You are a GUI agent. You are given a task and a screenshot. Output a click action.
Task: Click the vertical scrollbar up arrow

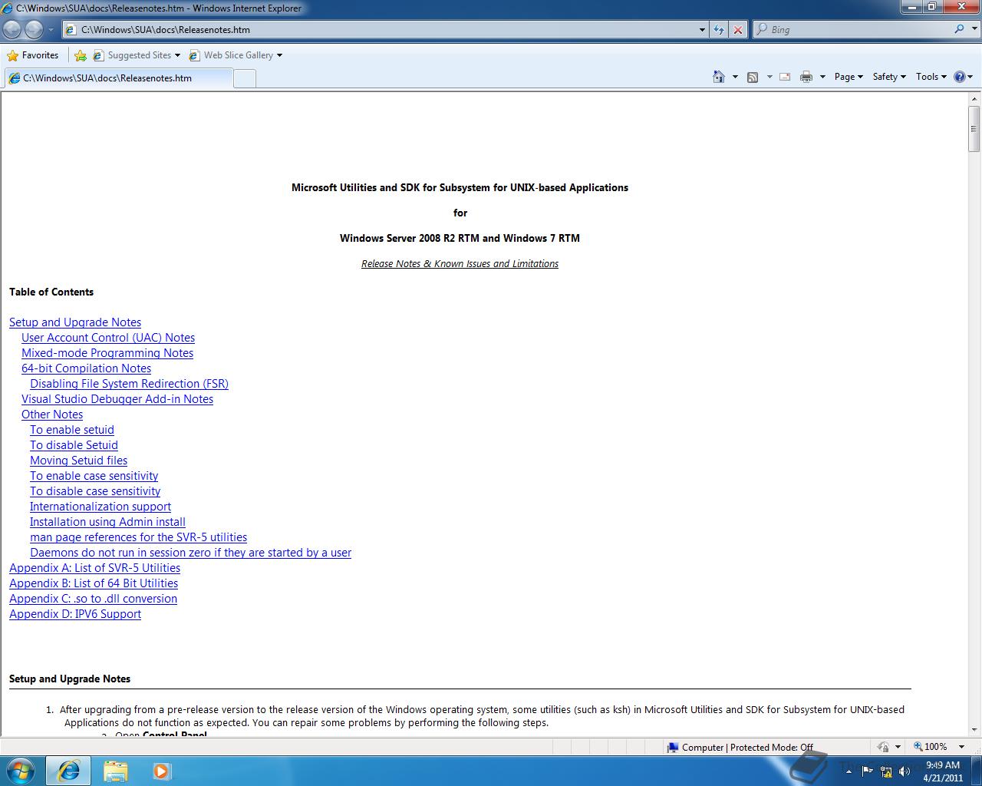(974, 99)
